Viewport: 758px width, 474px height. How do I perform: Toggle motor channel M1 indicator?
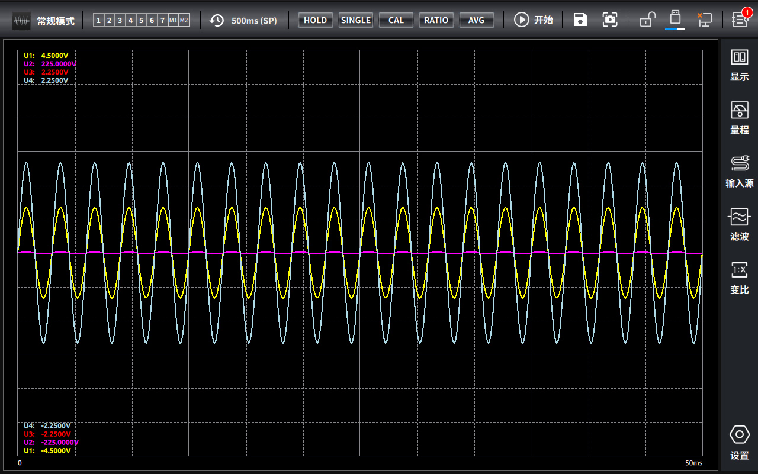(173, 21)
